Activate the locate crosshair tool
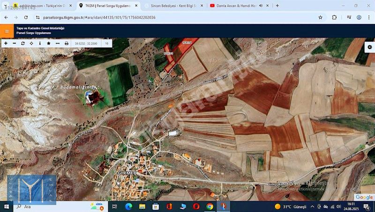375x212 pixels. coord(31,43)
